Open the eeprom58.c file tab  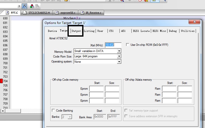point(66,13)
